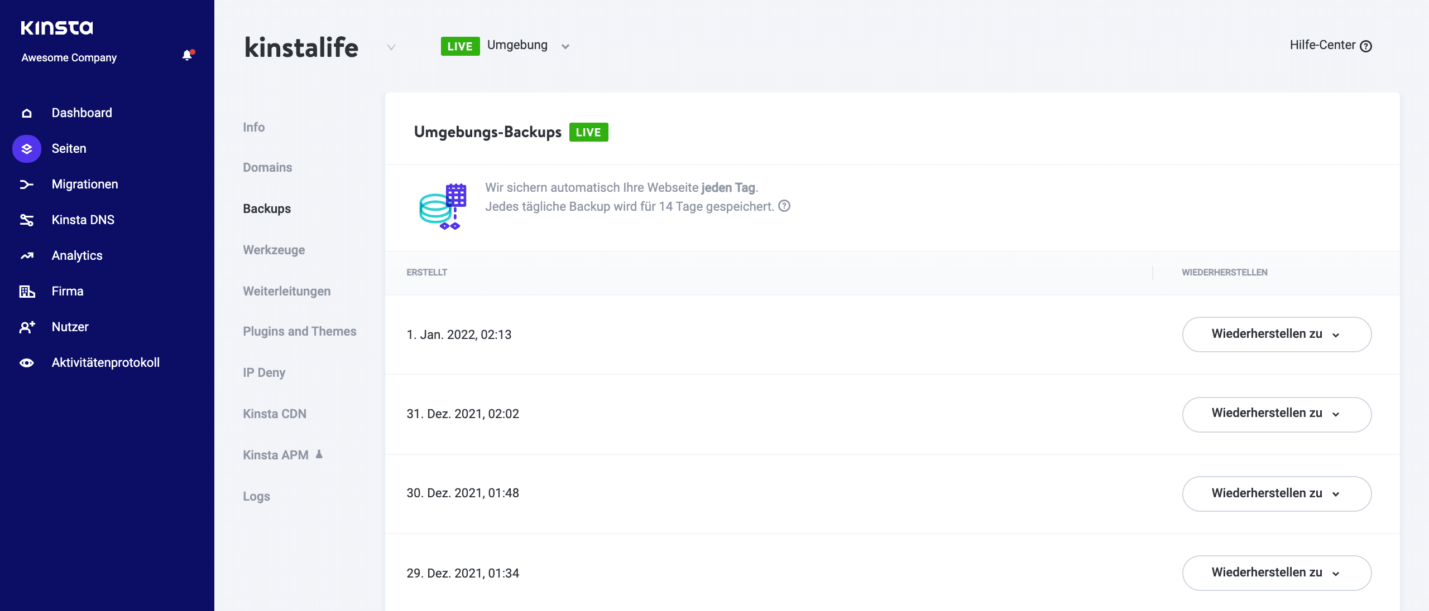Expand the kinstalife site selector chevron

(x=390, y=48)
